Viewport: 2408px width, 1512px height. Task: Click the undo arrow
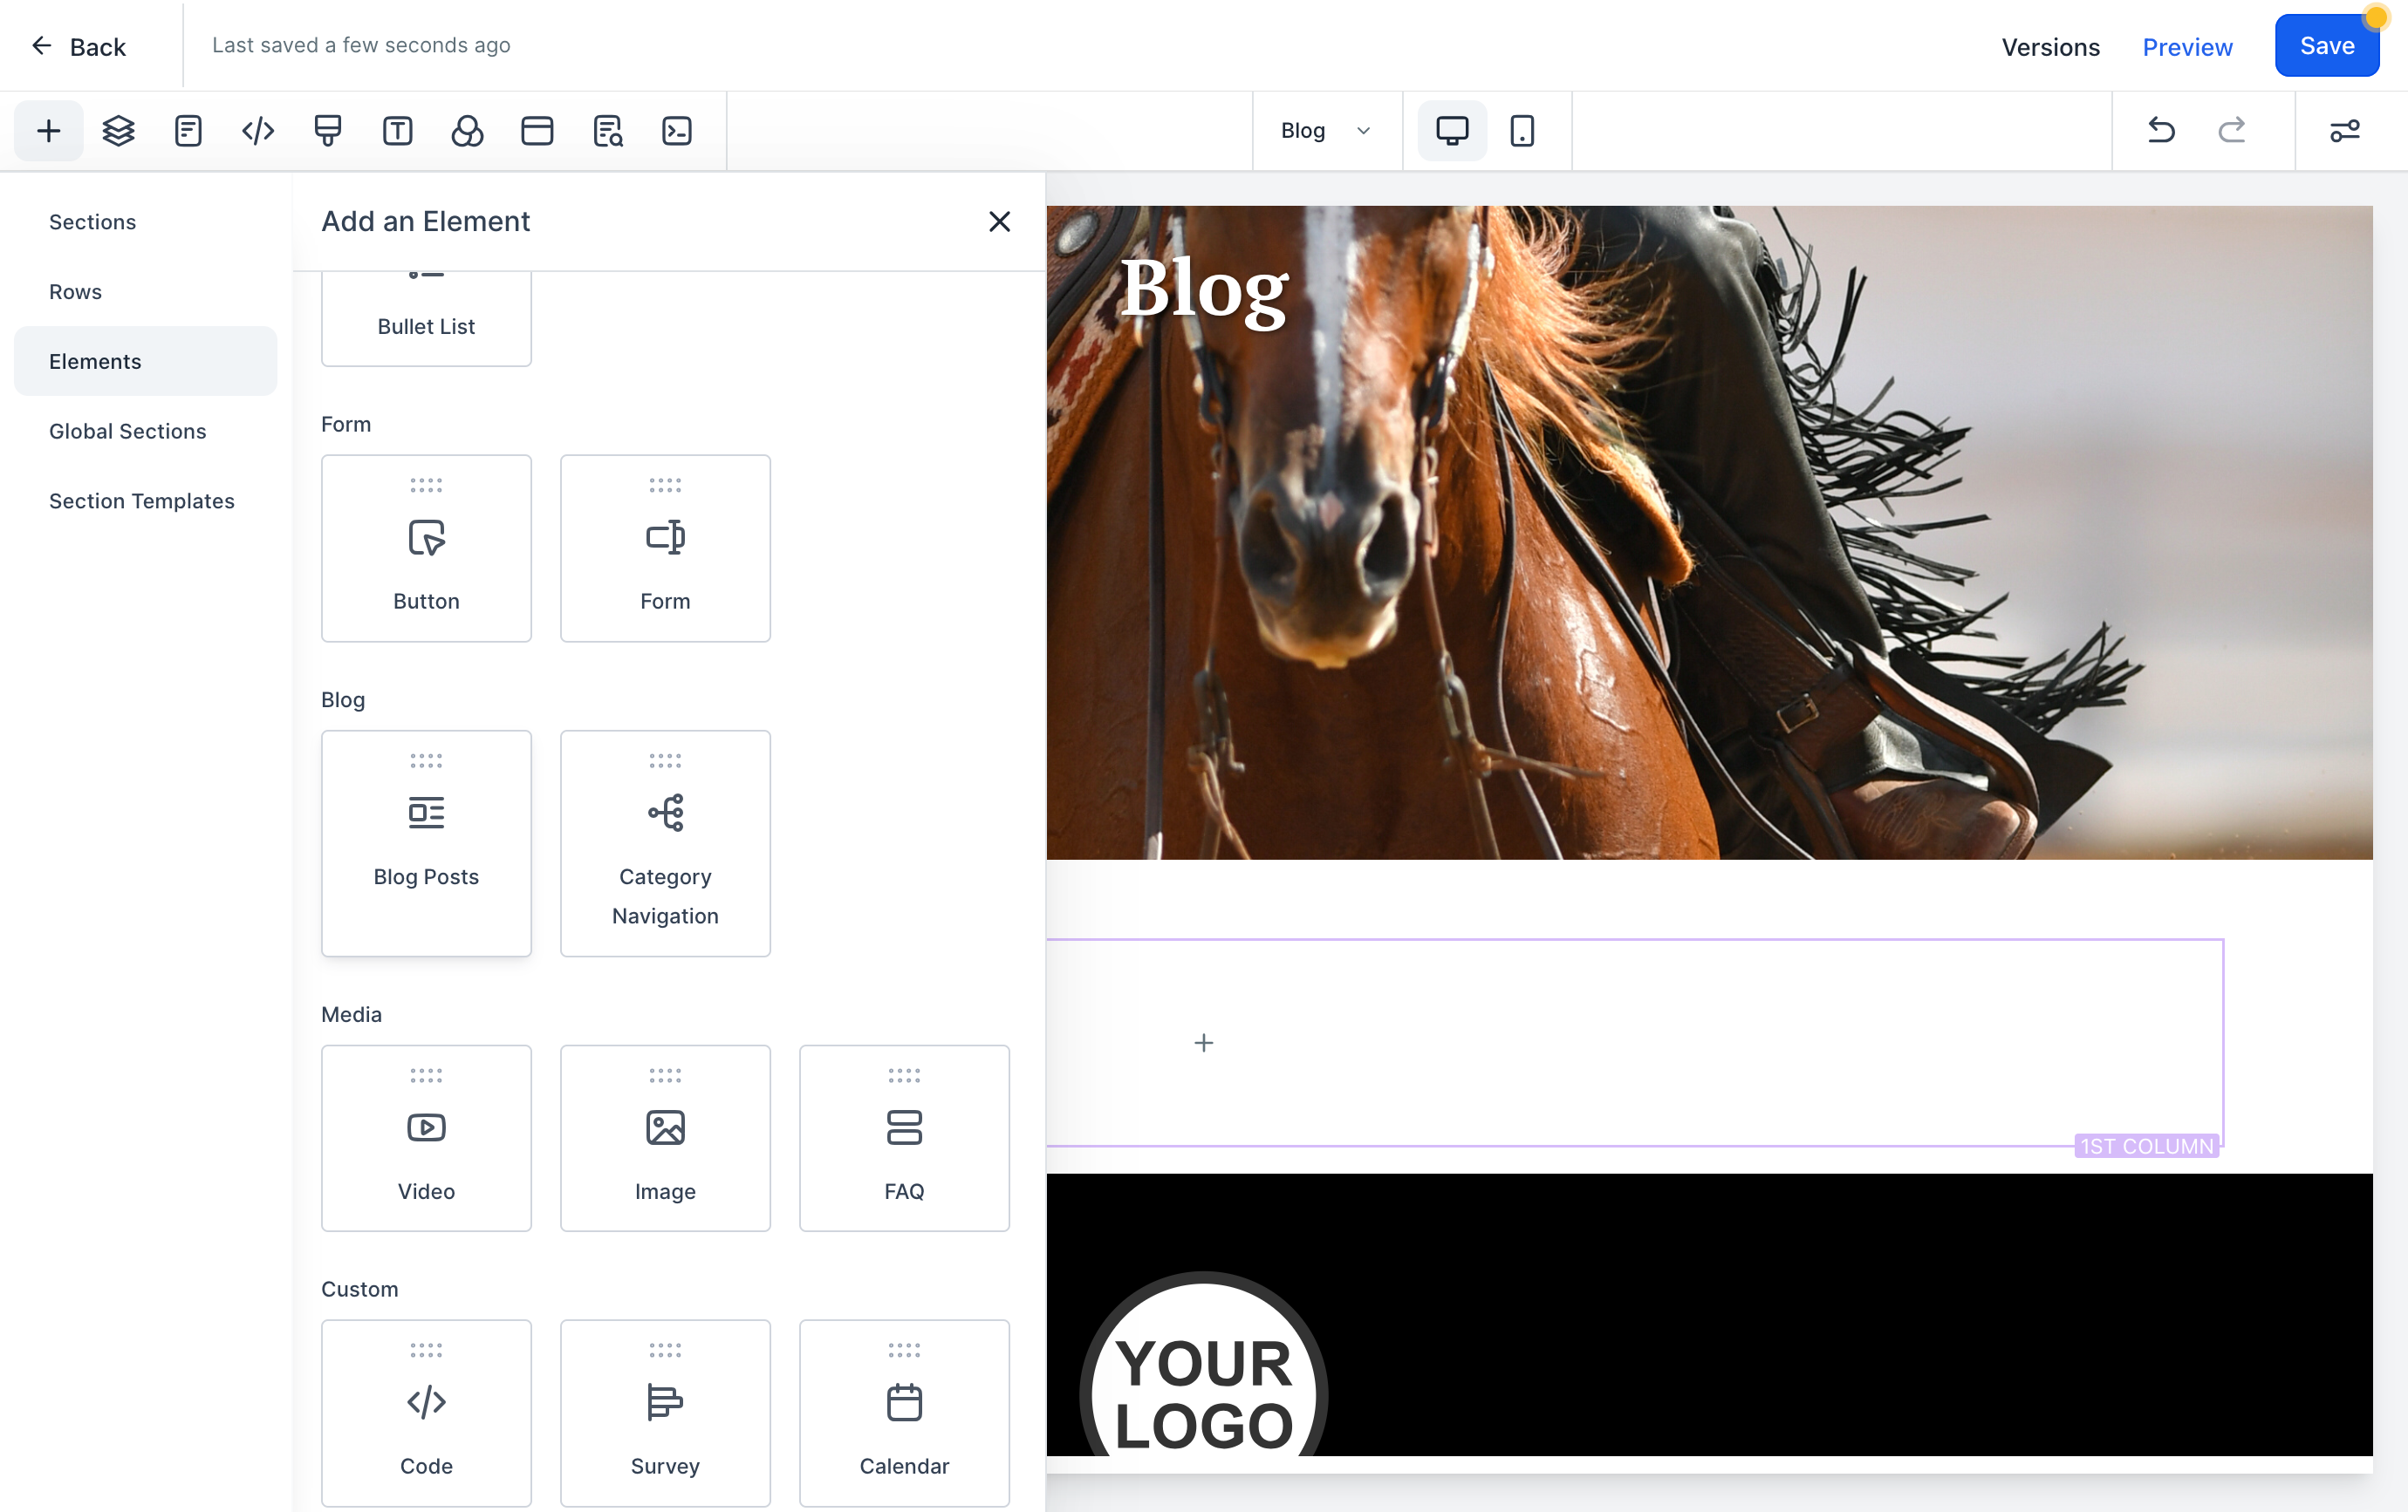click(x=2161, y=130)
